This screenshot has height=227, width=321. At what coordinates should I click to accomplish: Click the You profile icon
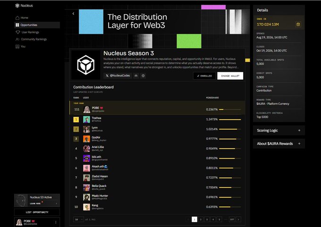(x=17, y=46)
